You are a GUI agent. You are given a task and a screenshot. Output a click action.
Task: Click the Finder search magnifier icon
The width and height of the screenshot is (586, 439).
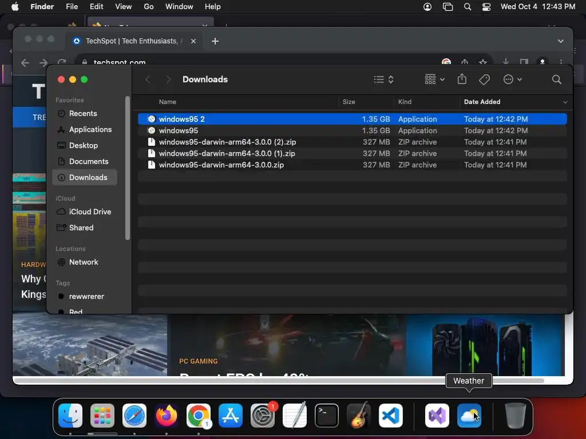556,79
